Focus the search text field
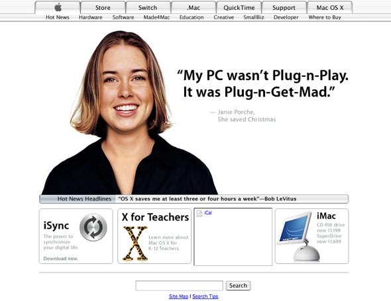 180,286
